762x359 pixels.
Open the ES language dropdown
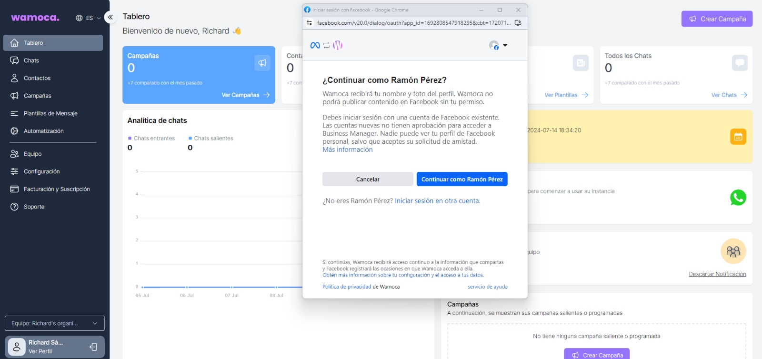coord(89,18)
